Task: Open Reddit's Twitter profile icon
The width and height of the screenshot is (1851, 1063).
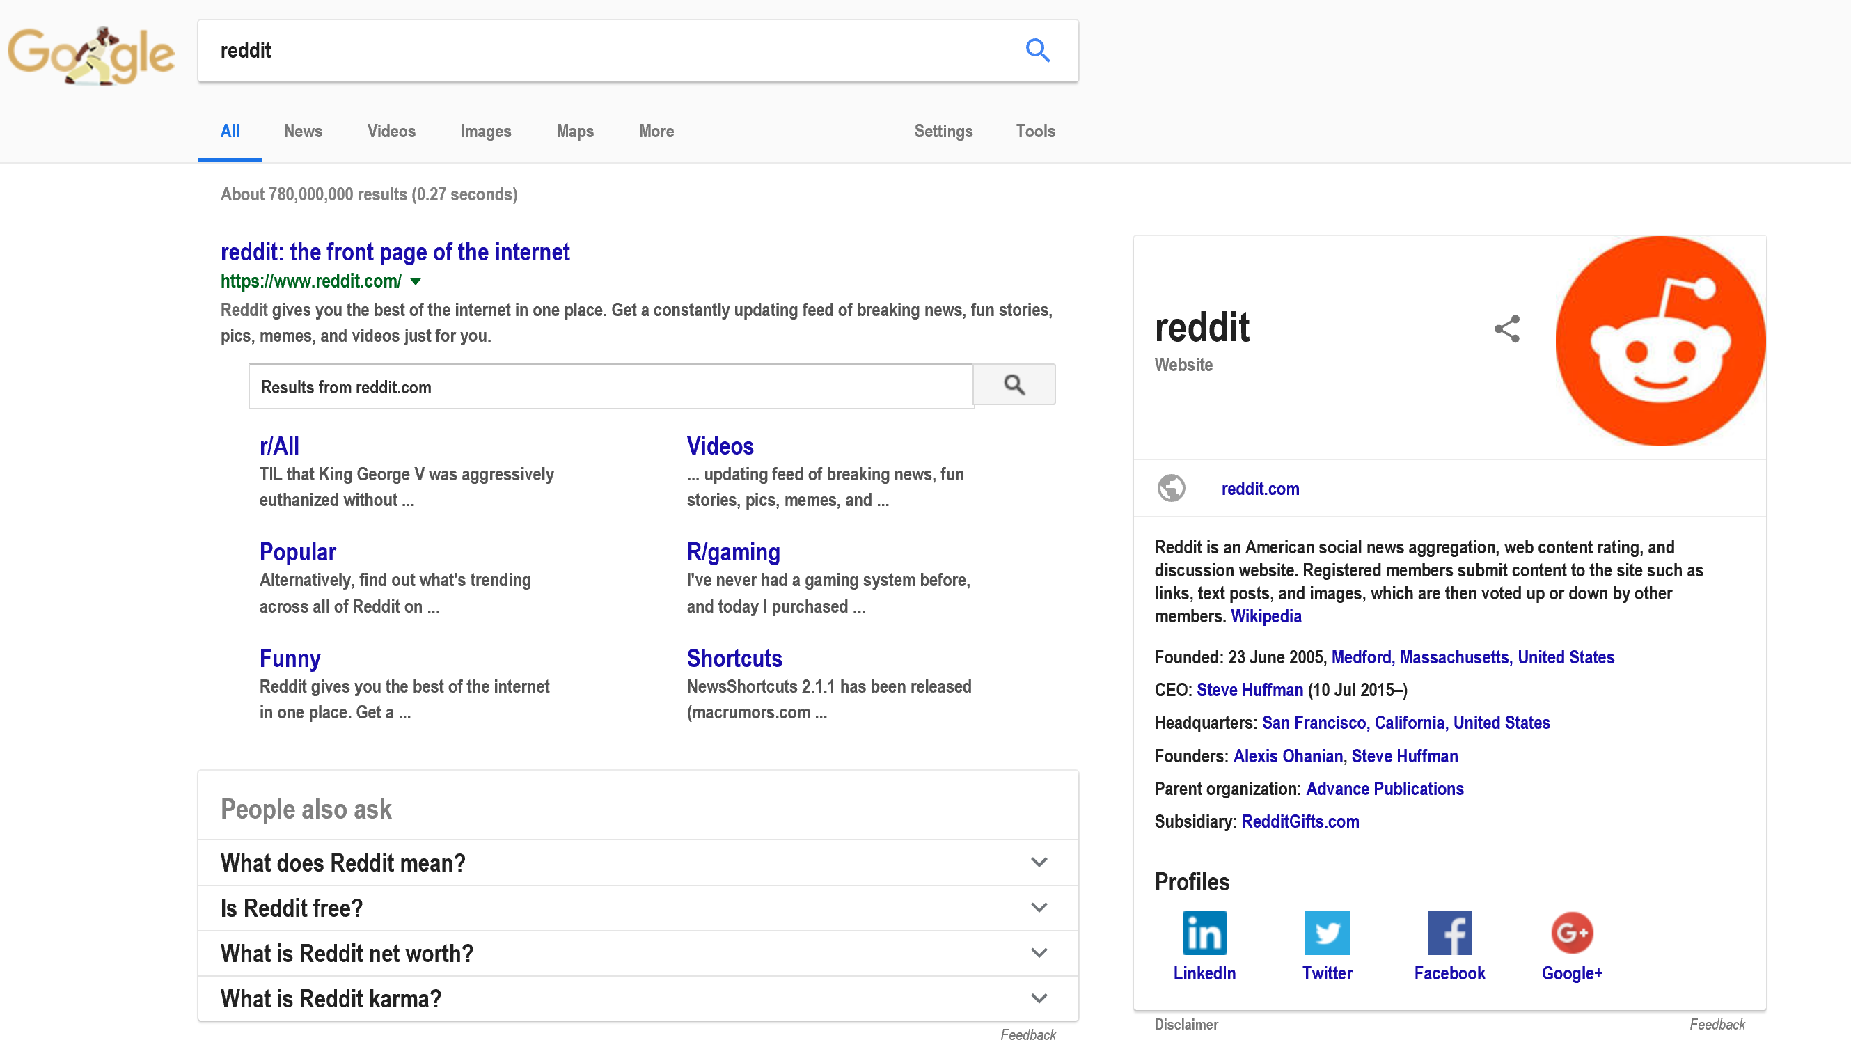Action: (1327, 932)
